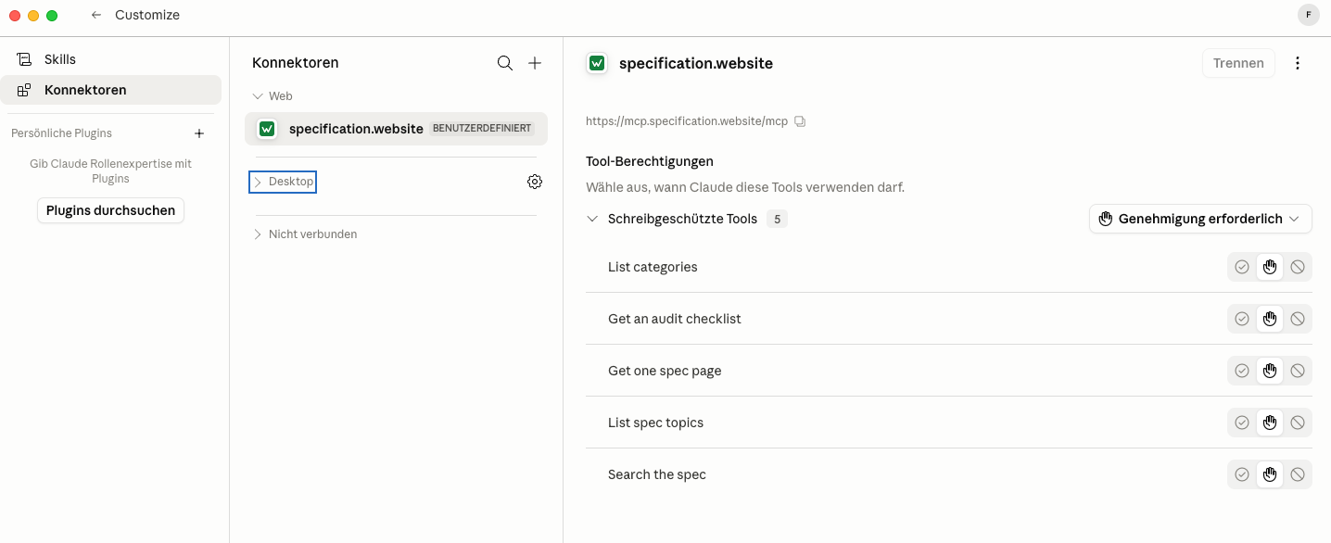Open Konnektoren in the sidebar

click(x=110, y=90)
